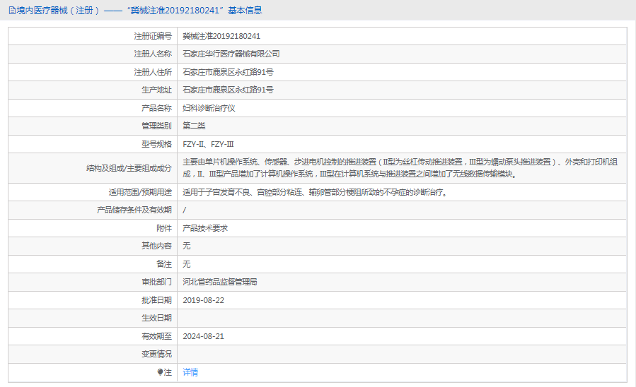The width and height of the screenshot is (636, 387).
Task: Click the 产品储存条件及有效期 row label
Action: 134,210
